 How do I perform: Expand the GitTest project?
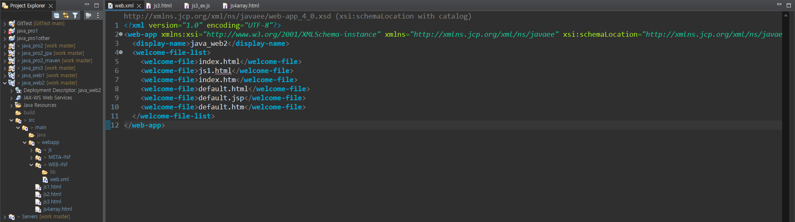5,24
